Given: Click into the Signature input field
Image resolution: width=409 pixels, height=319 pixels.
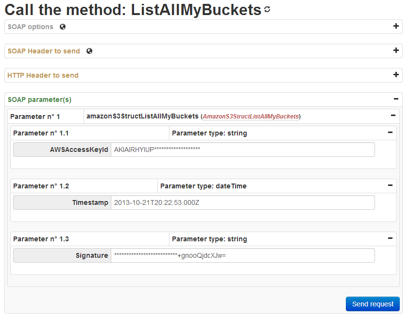Looking at the screenshot, I should point(243,255).
